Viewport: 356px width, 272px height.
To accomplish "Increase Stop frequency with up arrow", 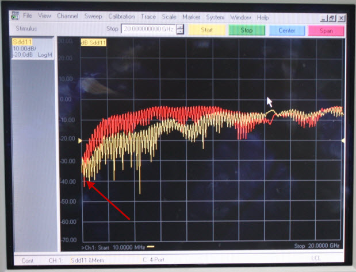I will tap(180, 27).
